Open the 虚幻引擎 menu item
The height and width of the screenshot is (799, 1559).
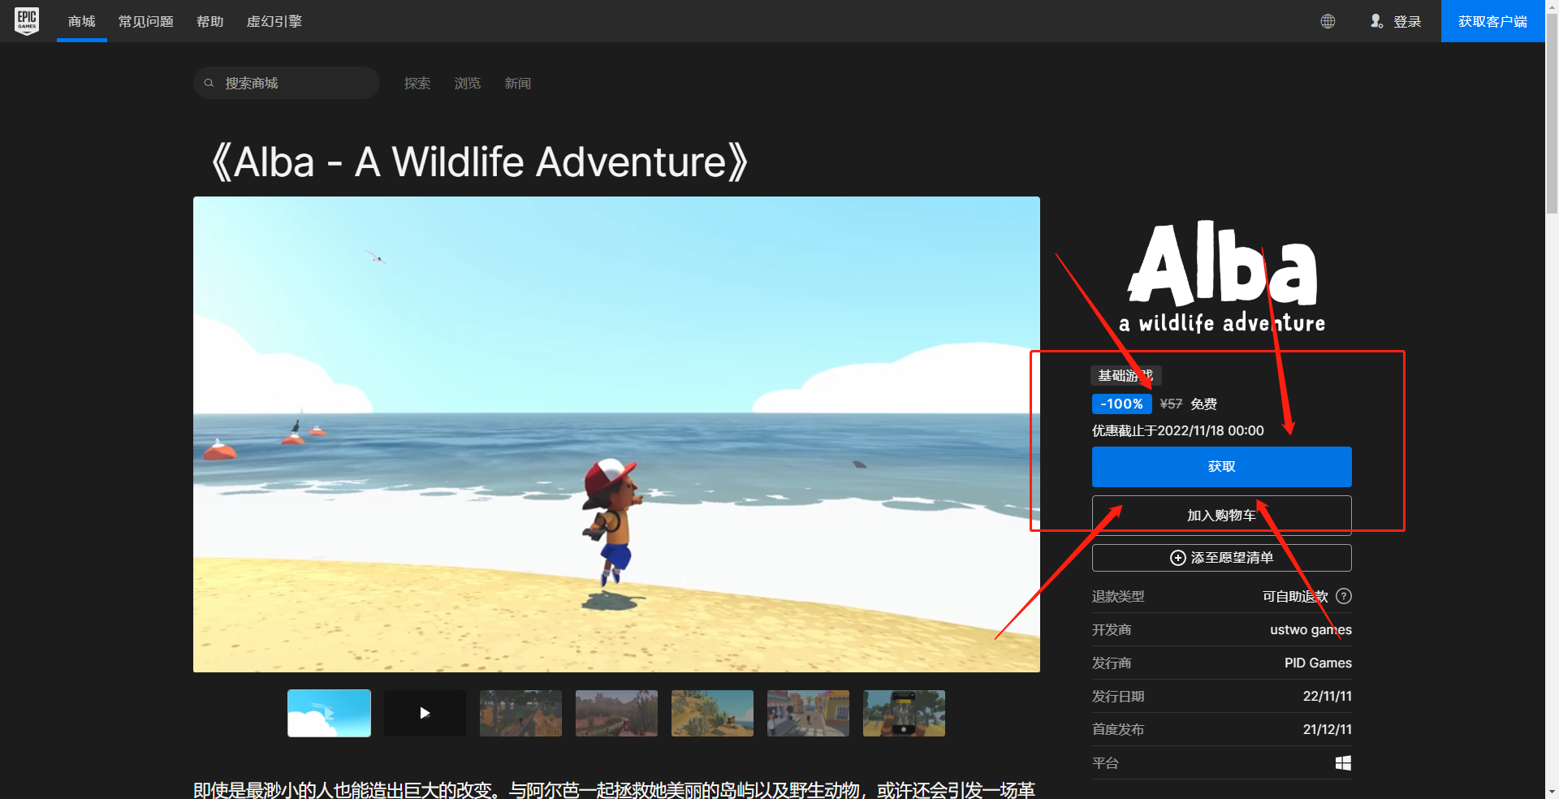click(x=274, y=21)
